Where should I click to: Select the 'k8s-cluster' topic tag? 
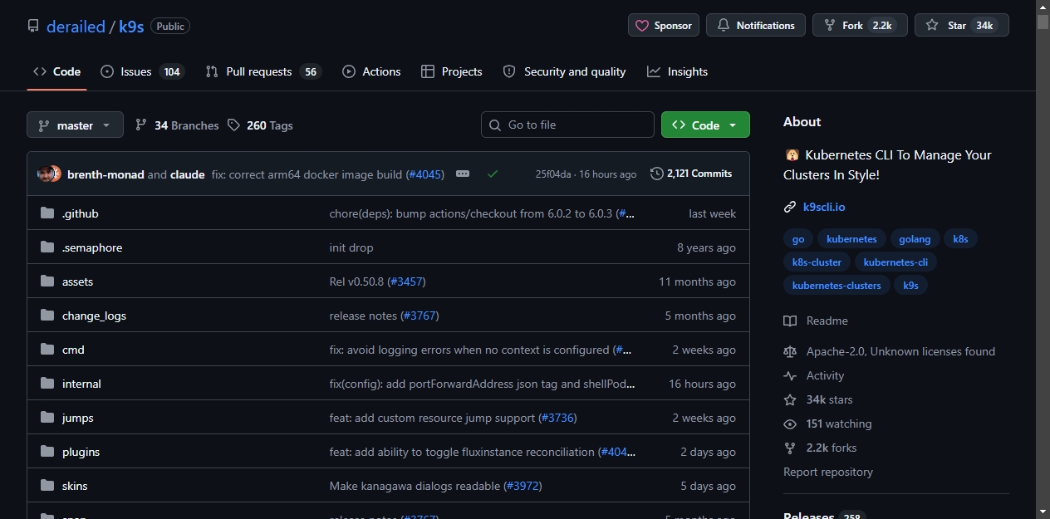pos(817,262)
